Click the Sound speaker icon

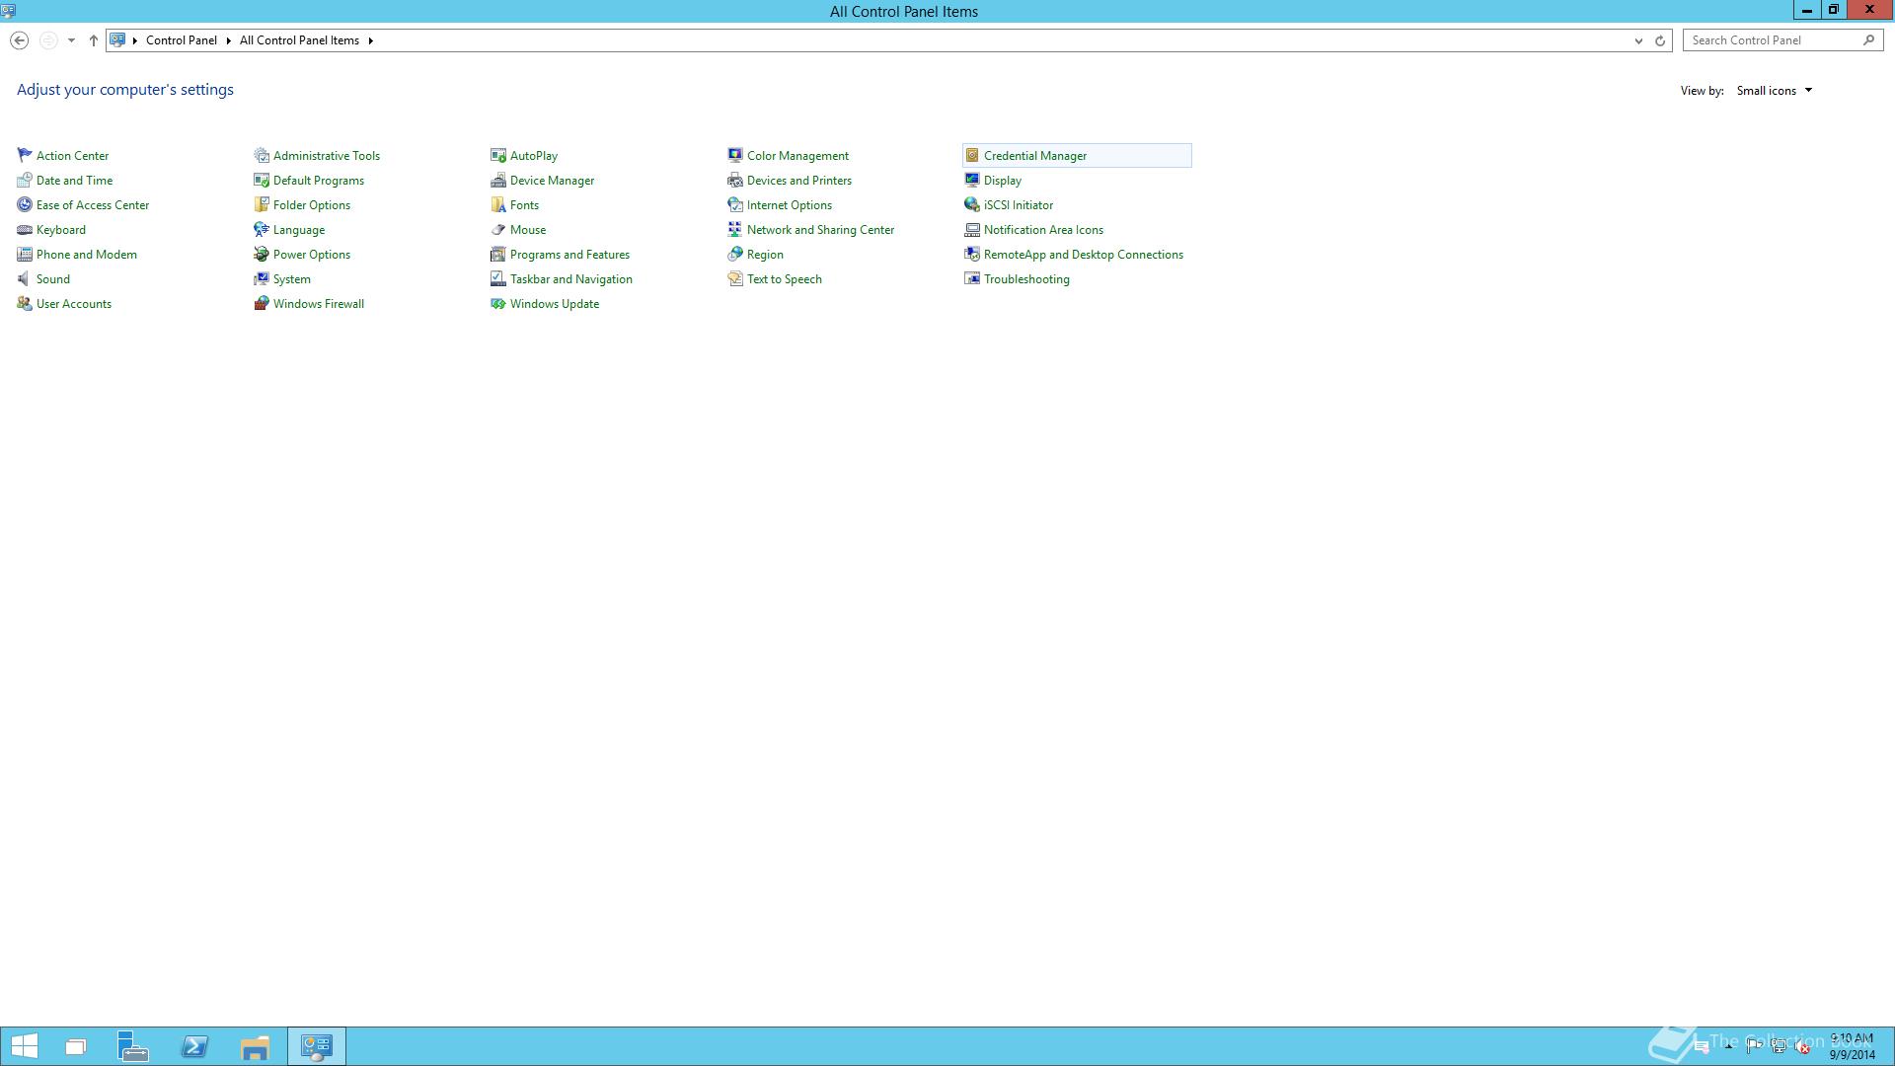(25, 278)
